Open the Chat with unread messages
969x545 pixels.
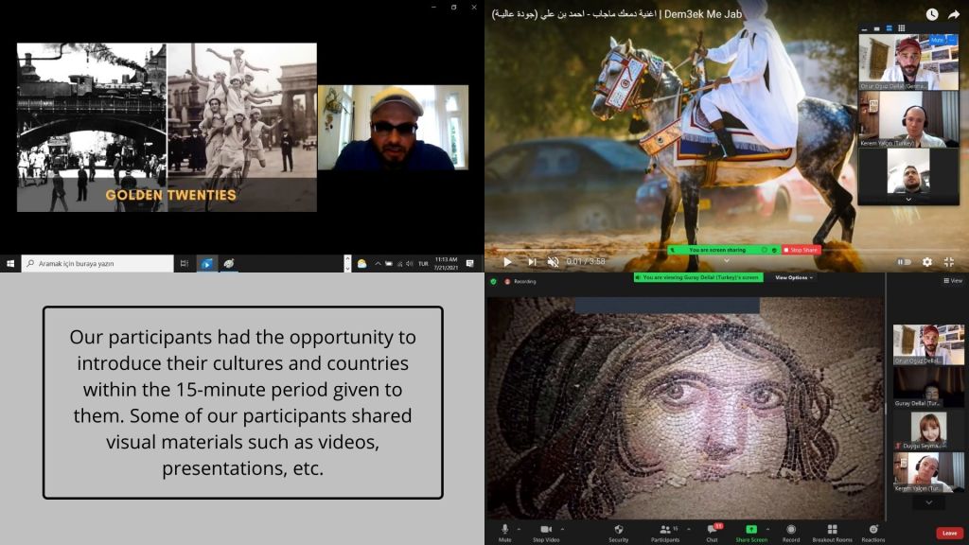[x=712, y=530]
